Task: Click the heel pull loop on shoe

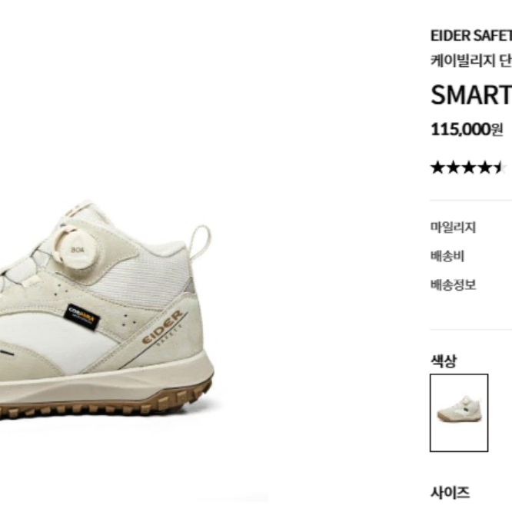Action: [200, 241]
